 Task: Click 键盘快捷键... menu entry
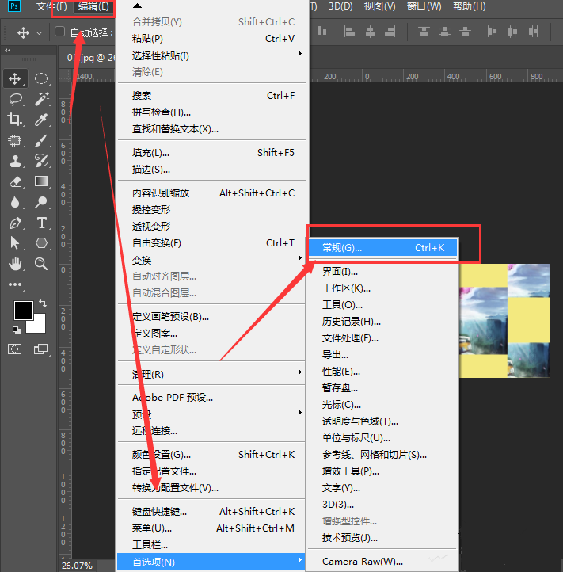coord(160,512)
